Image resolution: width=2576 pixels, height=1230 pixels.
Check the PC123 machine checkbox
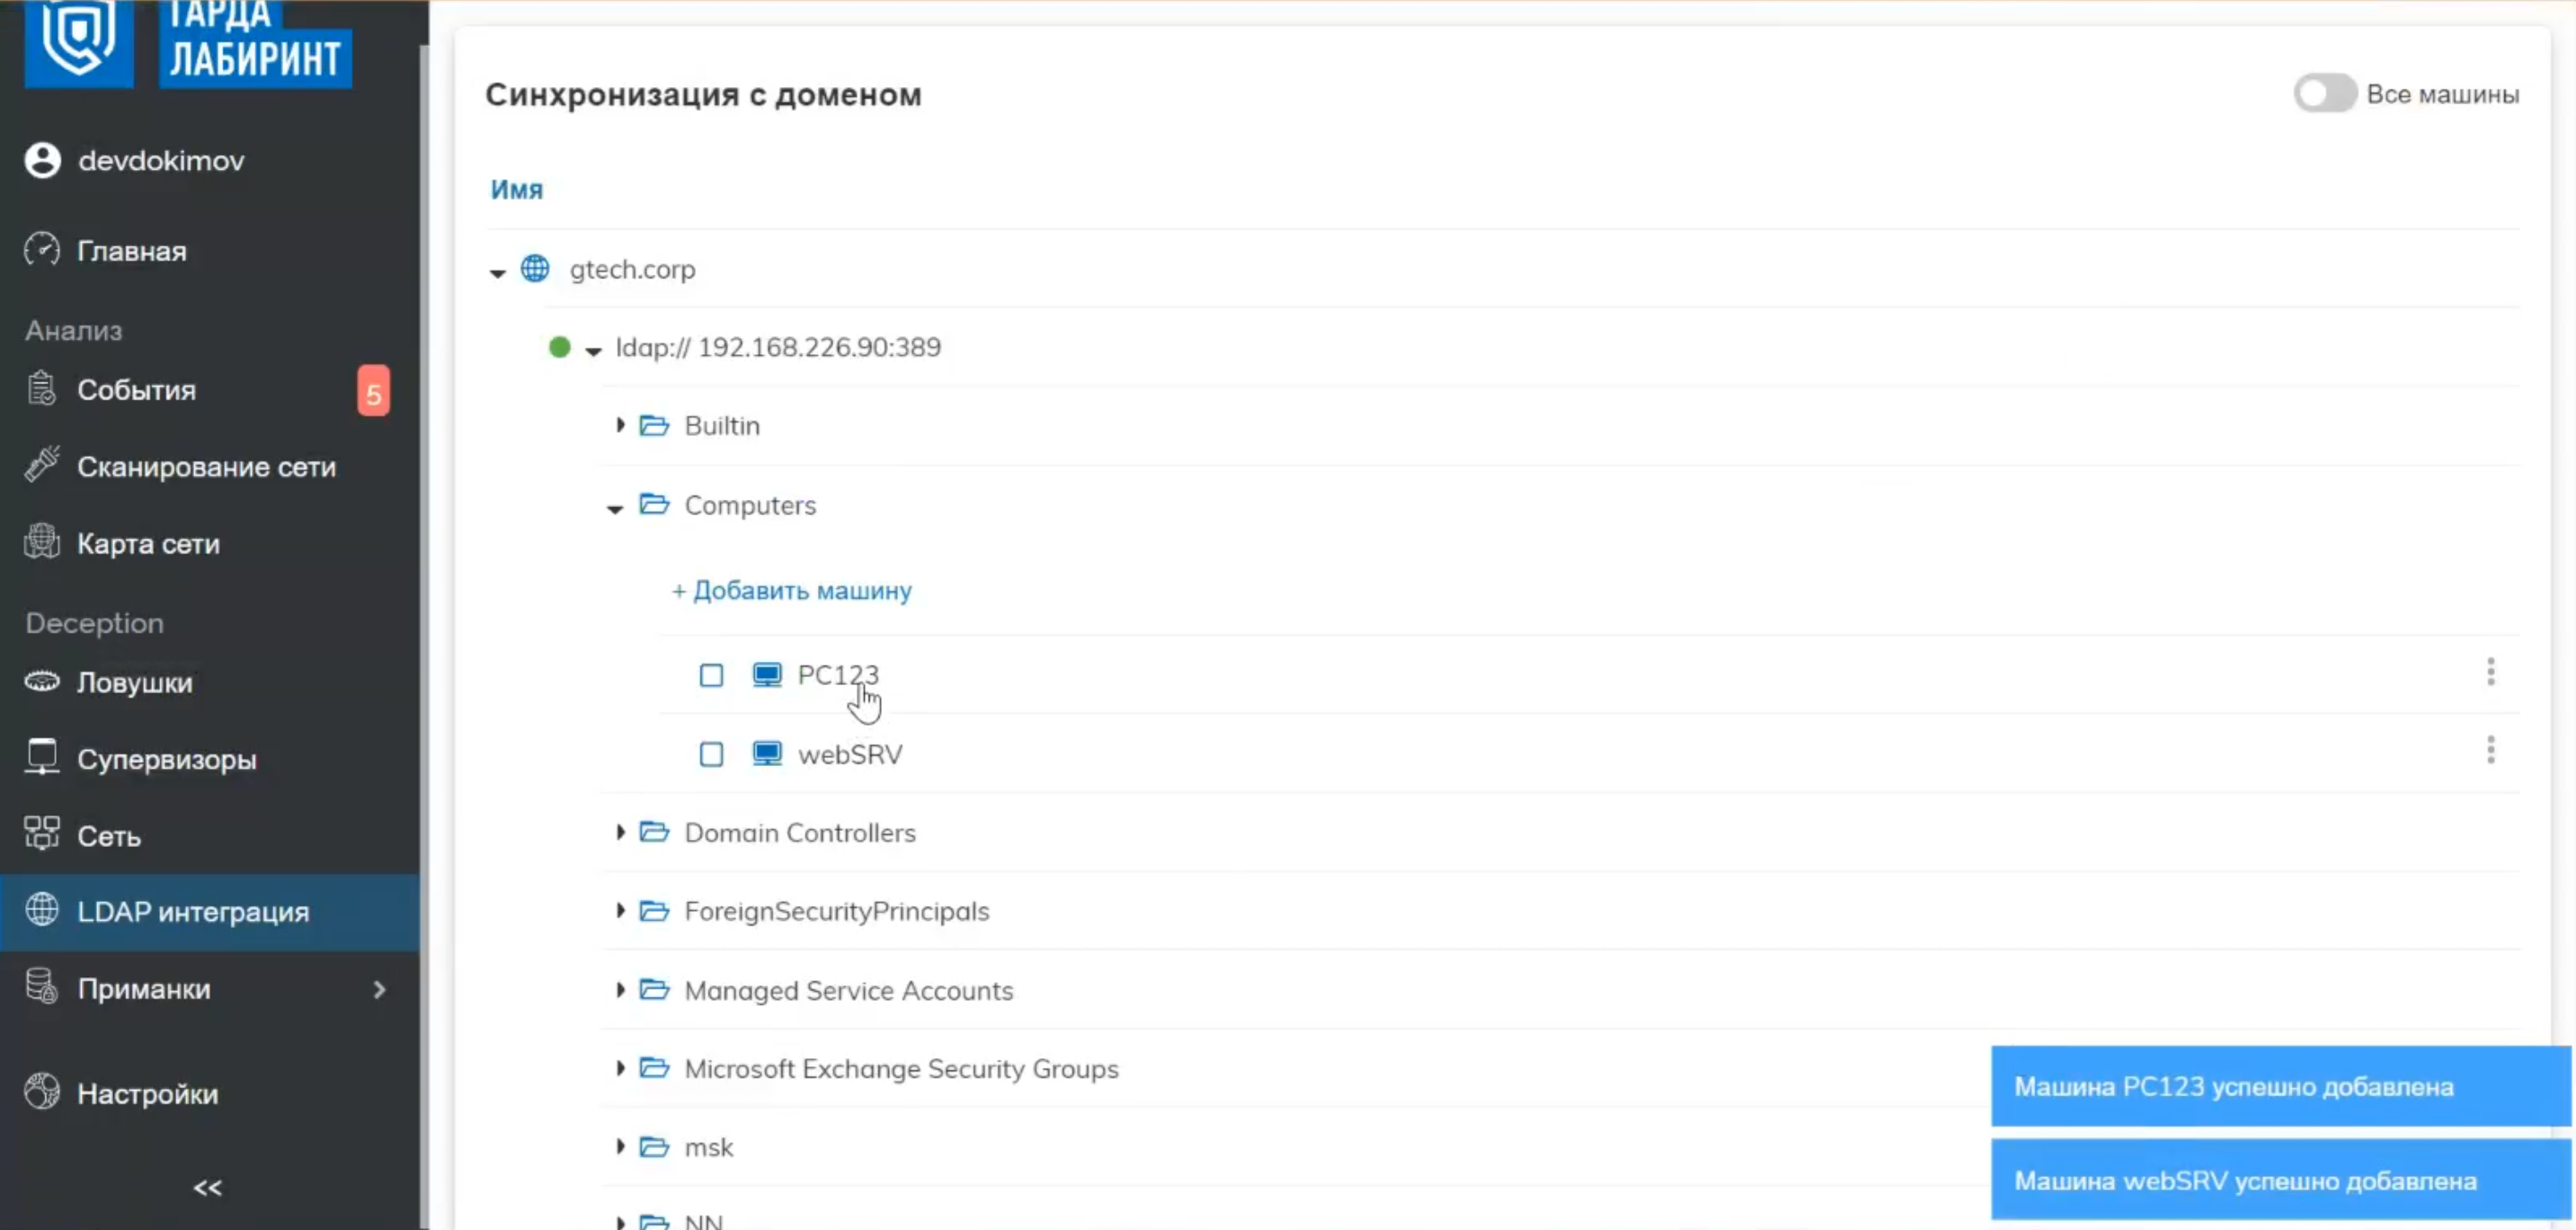pyautogui.click(x=711, y=676)
